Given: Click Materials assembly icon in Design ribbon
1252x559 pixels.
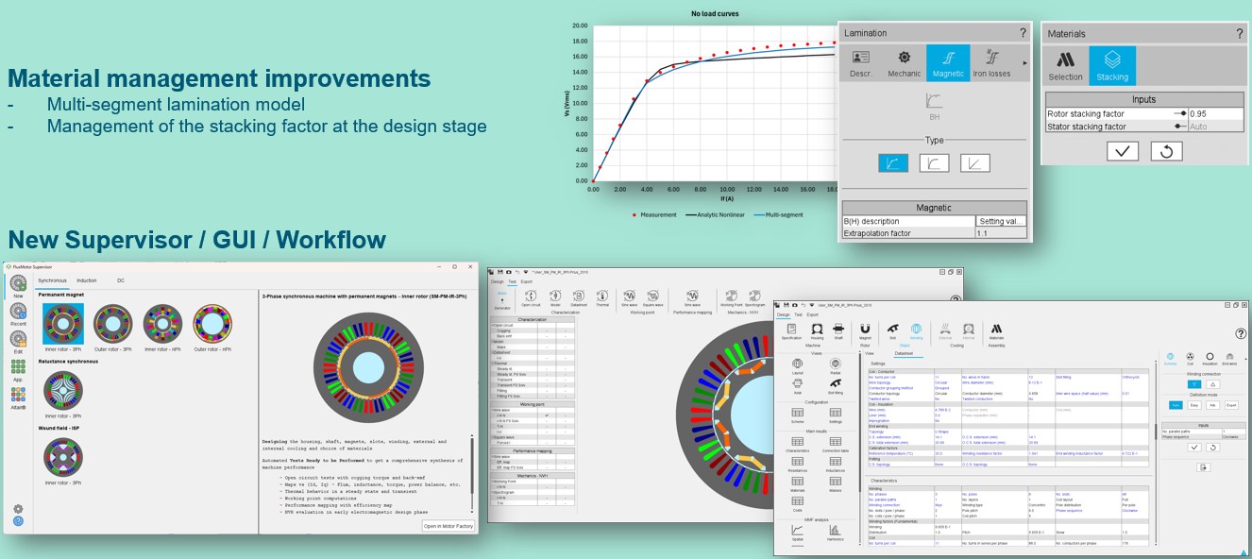Looking at the screenshot, I should click(x=996, y=332).
